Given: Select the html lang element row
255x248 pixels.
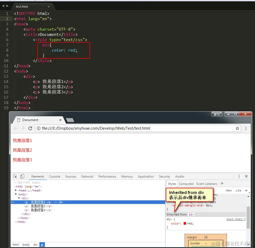Looking at the screenshot, I should tap(88, 186).
